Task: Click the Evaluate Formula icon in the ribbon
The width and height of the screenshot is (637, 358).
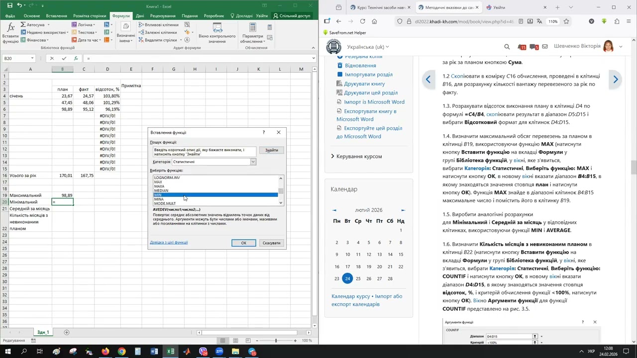Action: click(187, 40)
